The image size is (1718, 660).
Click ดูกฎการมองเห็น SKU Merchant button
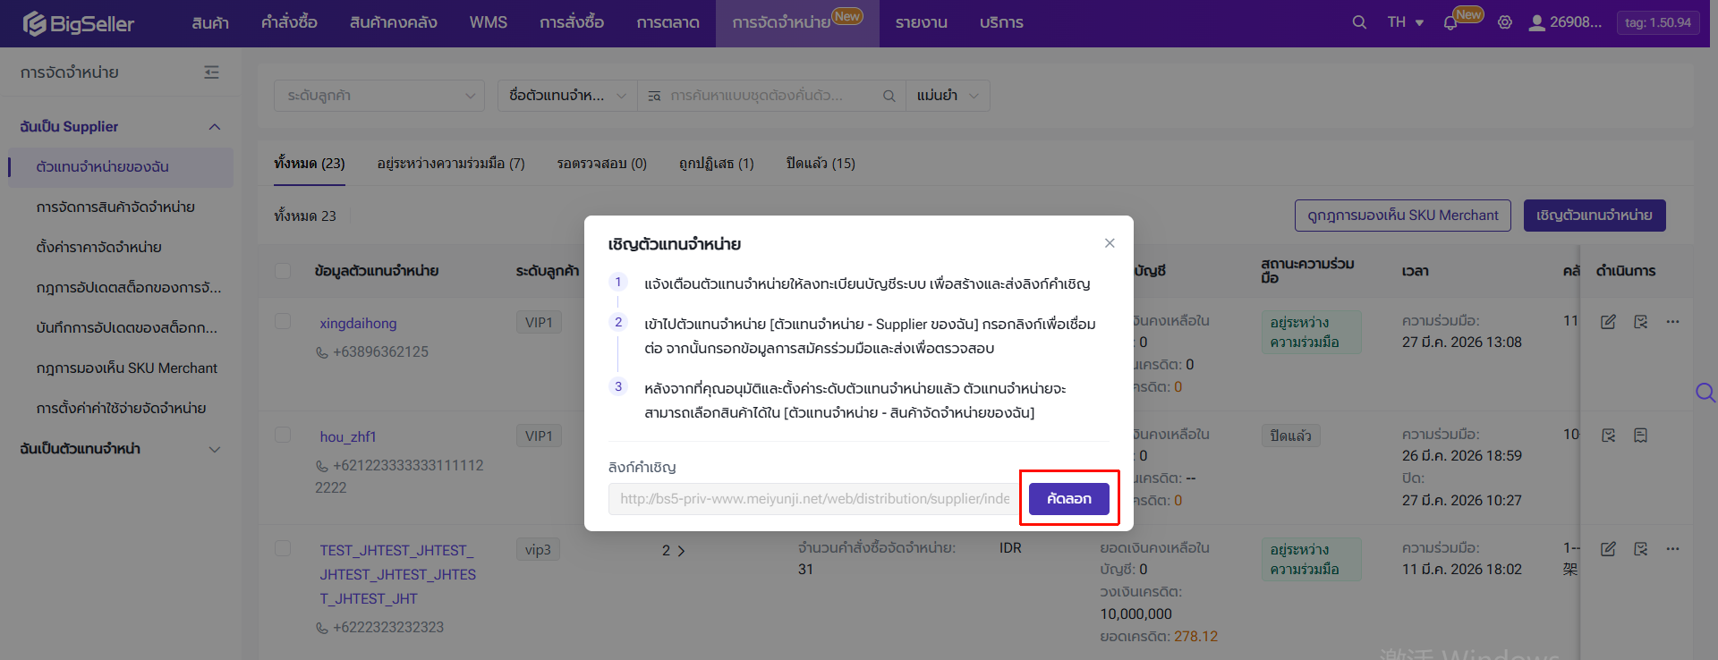1403,216
